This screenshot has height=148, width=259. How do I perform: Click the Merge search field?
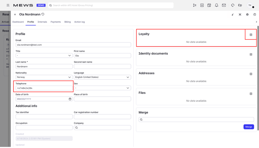tap(196, 119)
